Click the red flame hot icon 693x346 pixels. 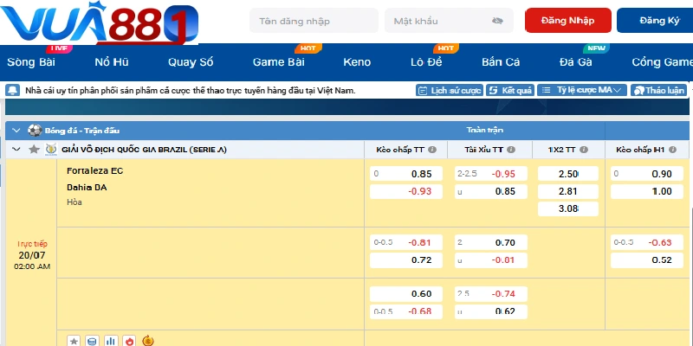click(x=129, y=341)
